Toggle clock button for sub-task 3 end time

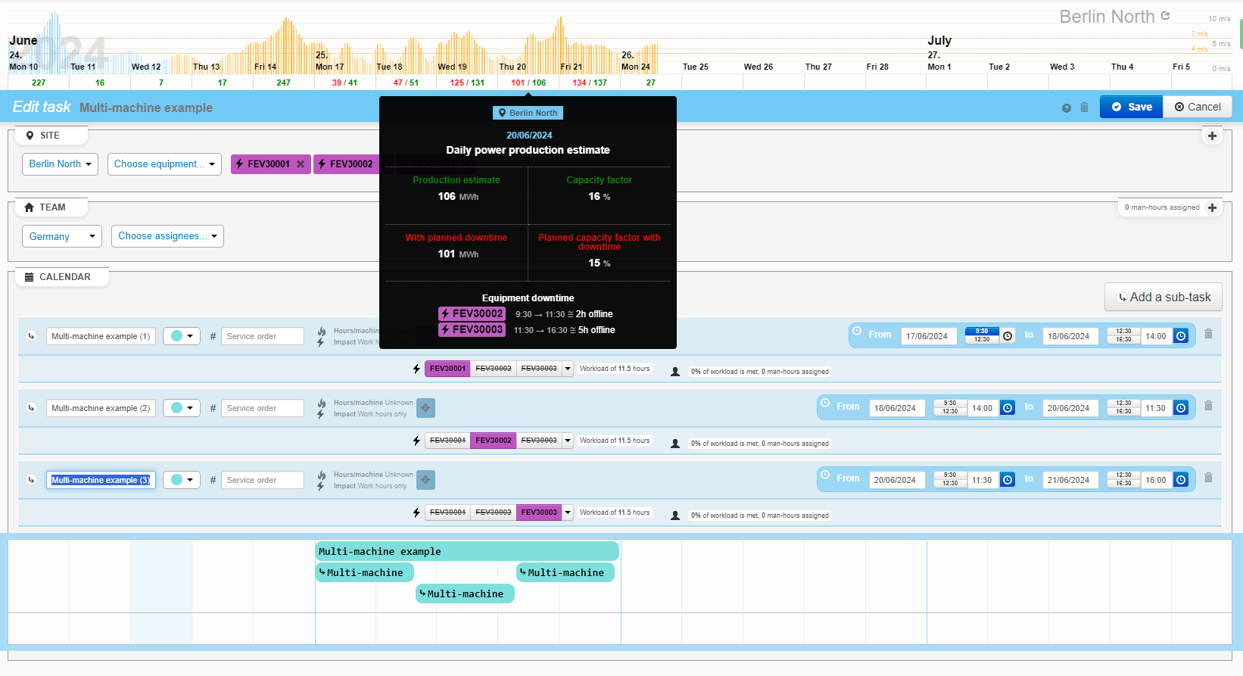pyautogui.click(x=1181, y=480)
